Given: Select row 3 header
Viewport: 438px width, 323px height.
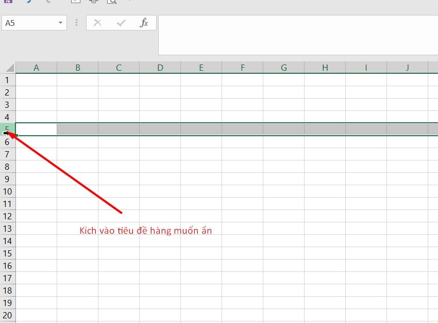Looking at the screenshot, I should click(x=8, y=105).
